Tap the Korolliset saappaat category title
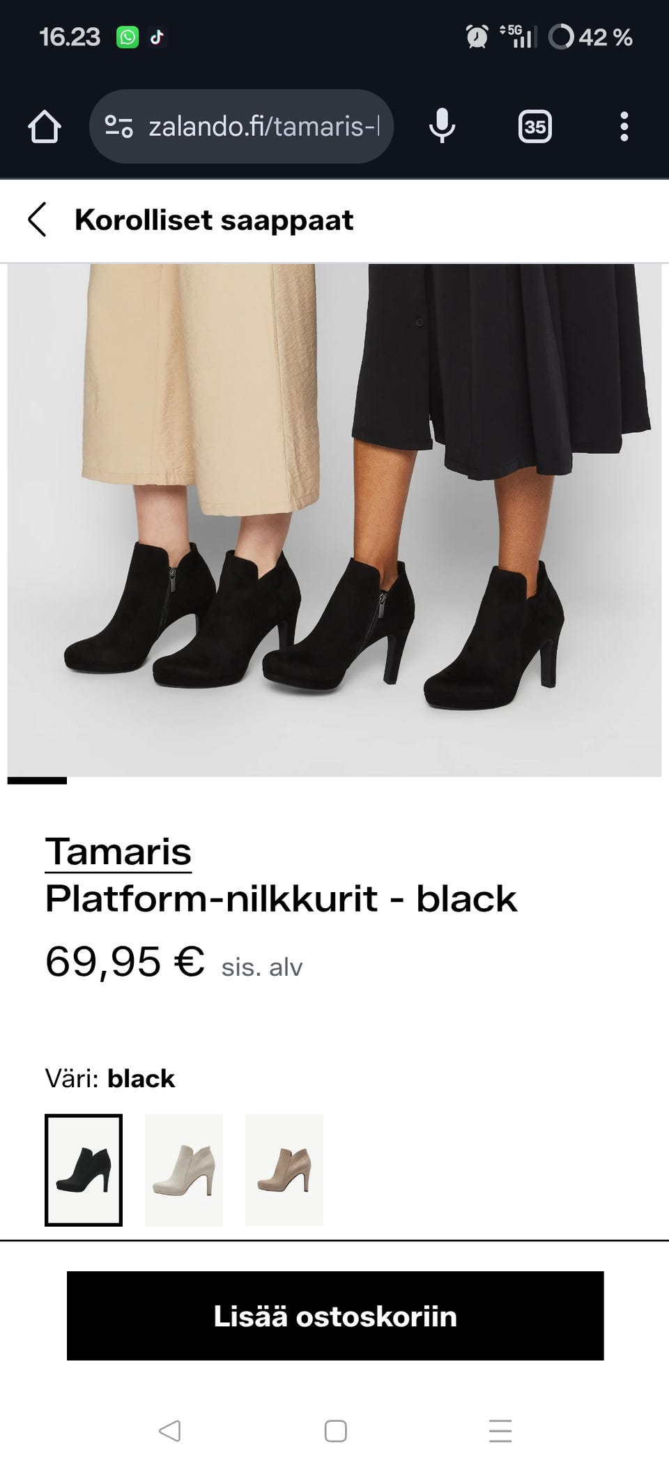The image size is (669, 1472). click(x=214, y=220)
